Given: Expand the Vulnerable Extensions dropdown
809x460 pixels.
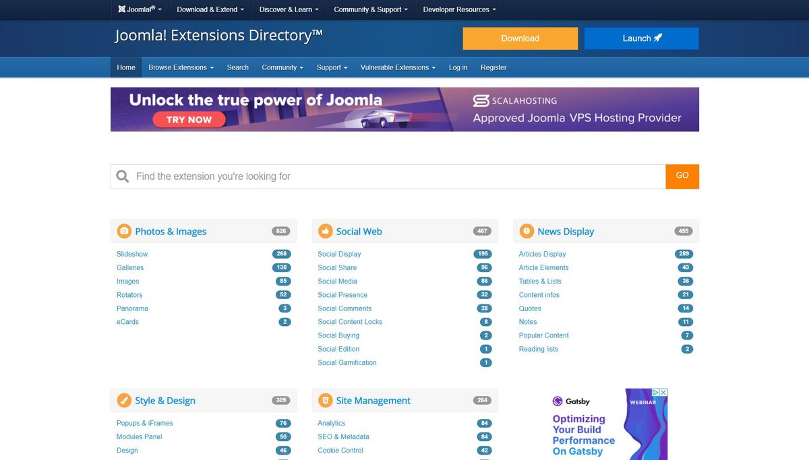Looking at the screenshot, I should click(x=398, y=67).
